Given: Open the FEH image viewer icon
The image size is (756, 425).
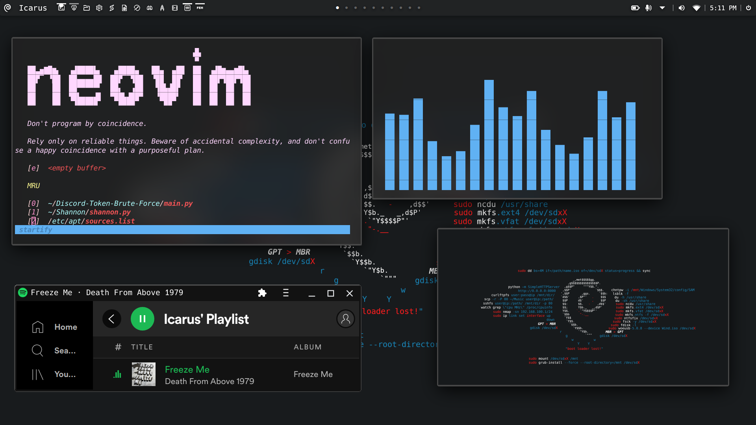Looking at the screenshot, I should point(200,7).
